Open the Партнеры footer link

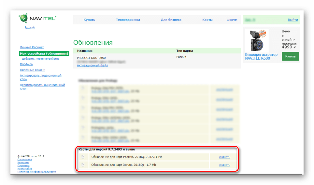click(23, 165)
